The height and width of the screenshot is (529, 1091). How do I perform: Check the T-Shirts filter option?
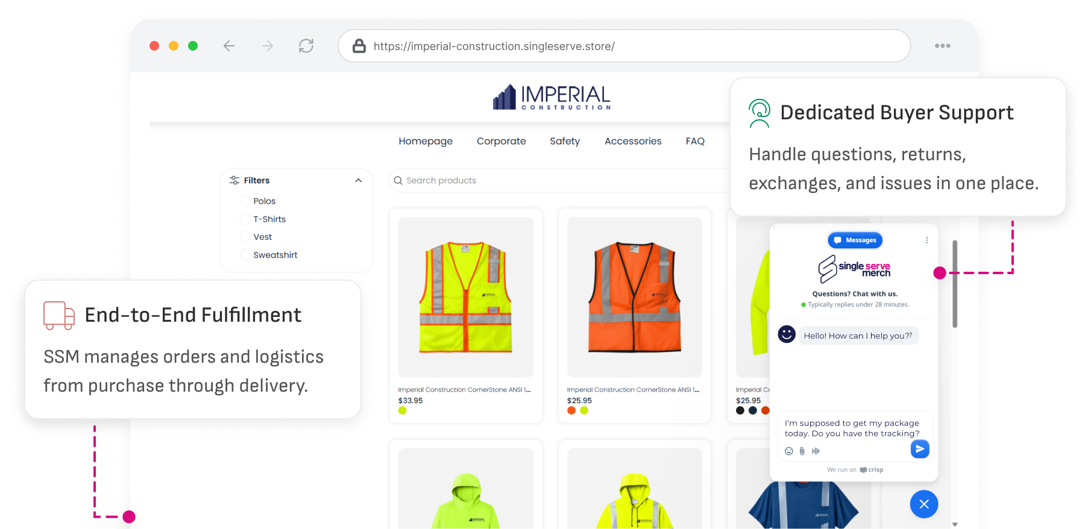(x=245, y=219)
